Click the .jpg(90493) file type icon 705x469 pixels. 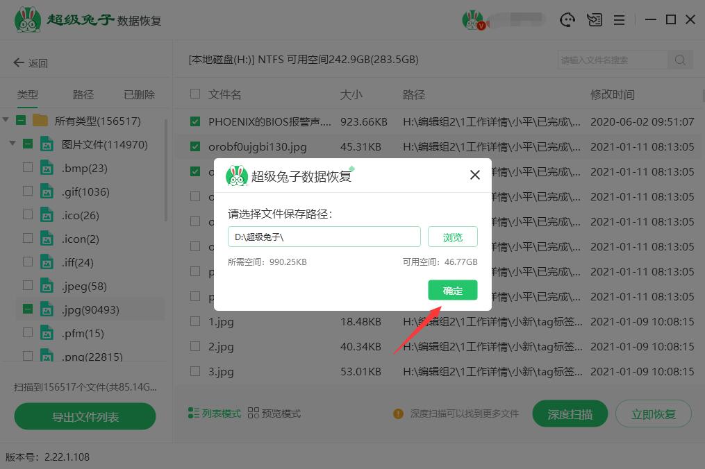point(47,309)
